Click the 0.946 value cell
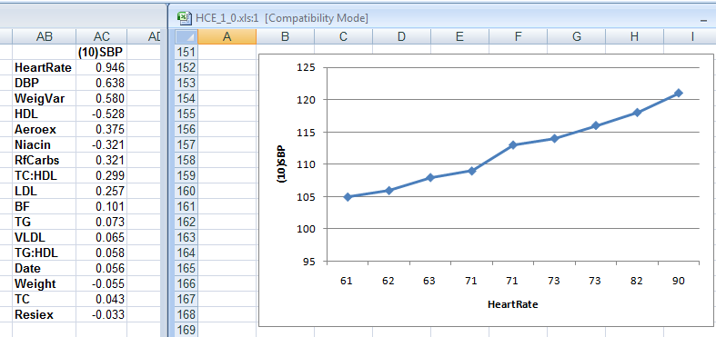Viewport: 716px width, 337px height. tap(101, 68)
